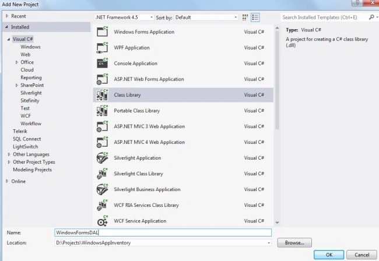Image resolution: width=379 pixels, height=261 pixels.
Task: Select the Telerik category
Action: pos(20,131)
